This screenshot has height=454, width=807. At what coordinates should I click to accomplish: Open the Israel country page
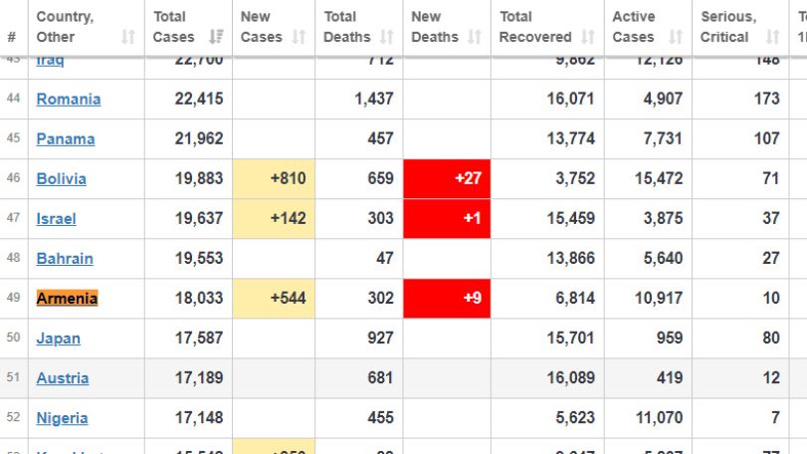56,219
